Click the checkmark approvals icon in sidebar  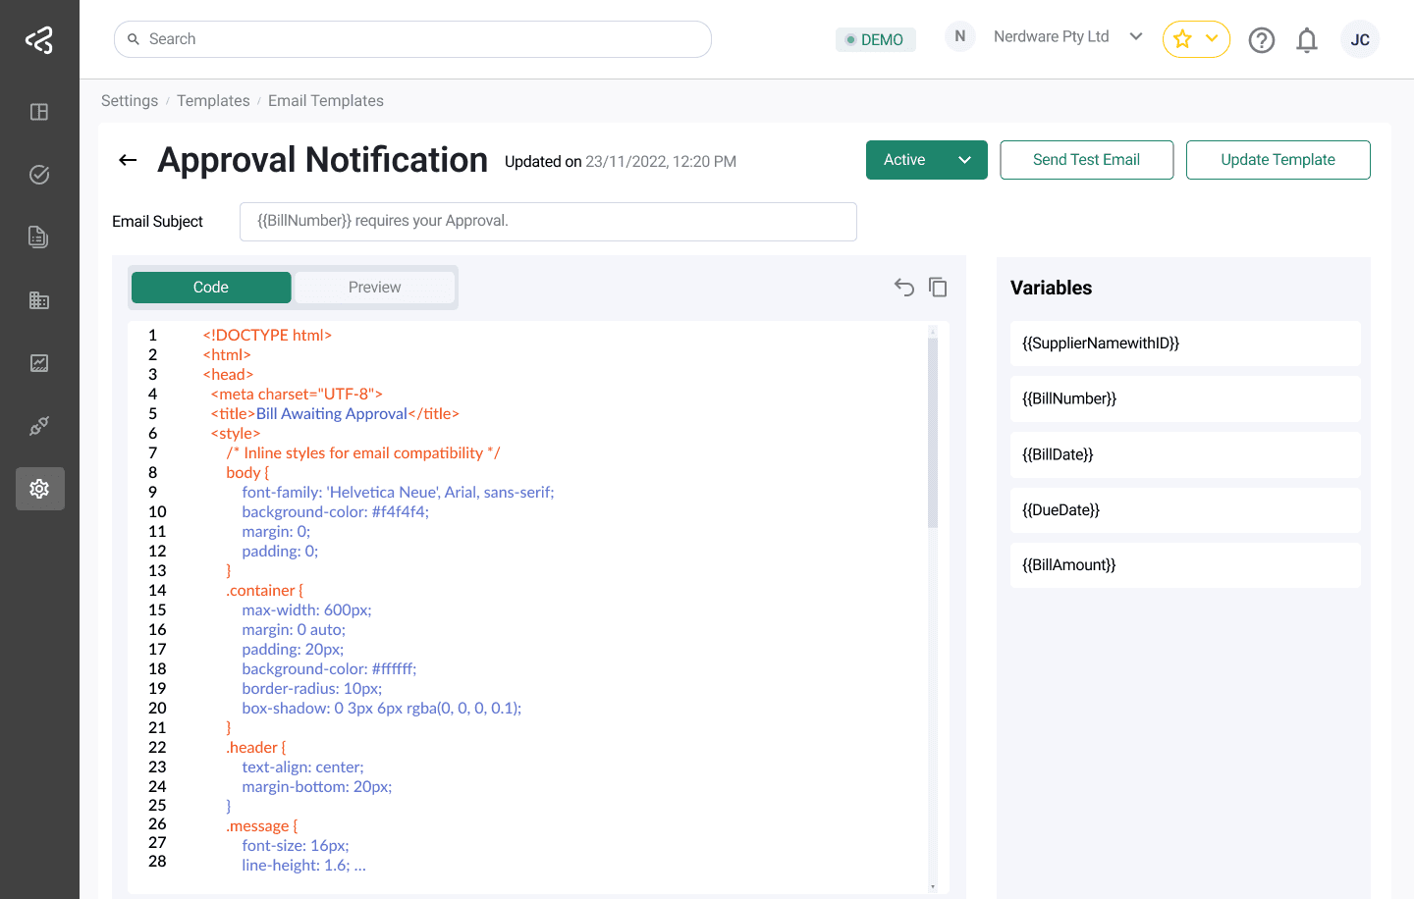[39, 174]
